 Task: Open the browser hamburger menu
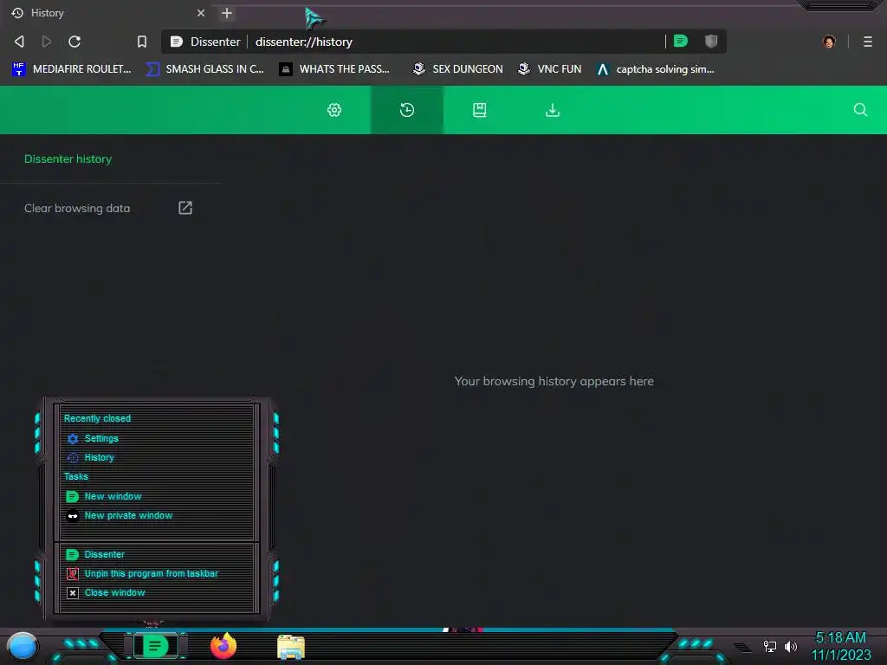tap(868, 42)
